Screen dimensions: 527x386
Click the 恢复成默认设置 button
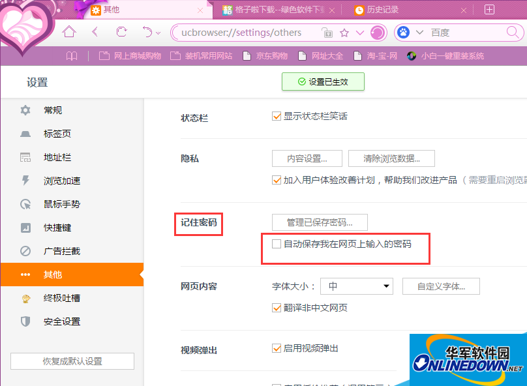[x=72, y=361]
